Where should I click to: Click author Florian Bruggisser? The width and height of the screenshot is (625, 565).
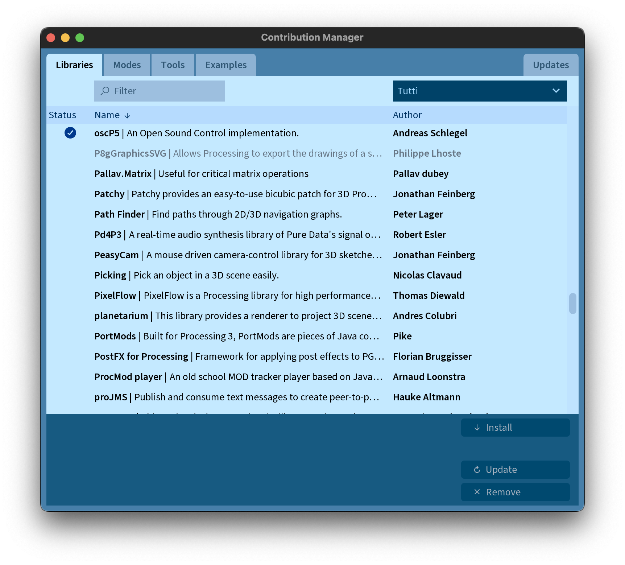tap(432, 356)
